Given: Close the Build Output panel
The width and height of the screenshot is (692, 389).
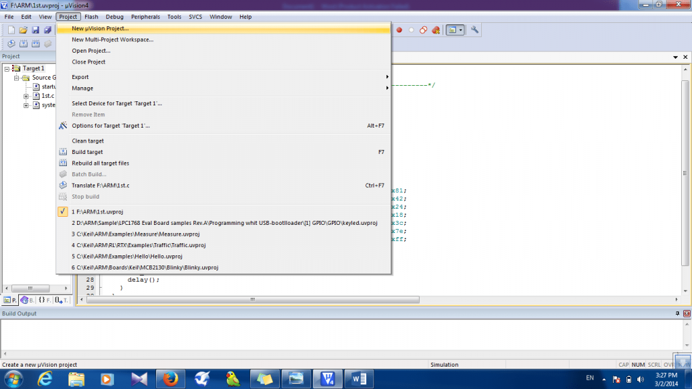Looking at the screenshot, I should tap(687, 313).
